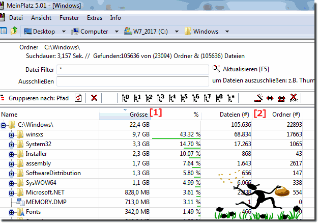
Task: Click the refresh icon beside Gruppieren nach
Action: click(78, 98)
